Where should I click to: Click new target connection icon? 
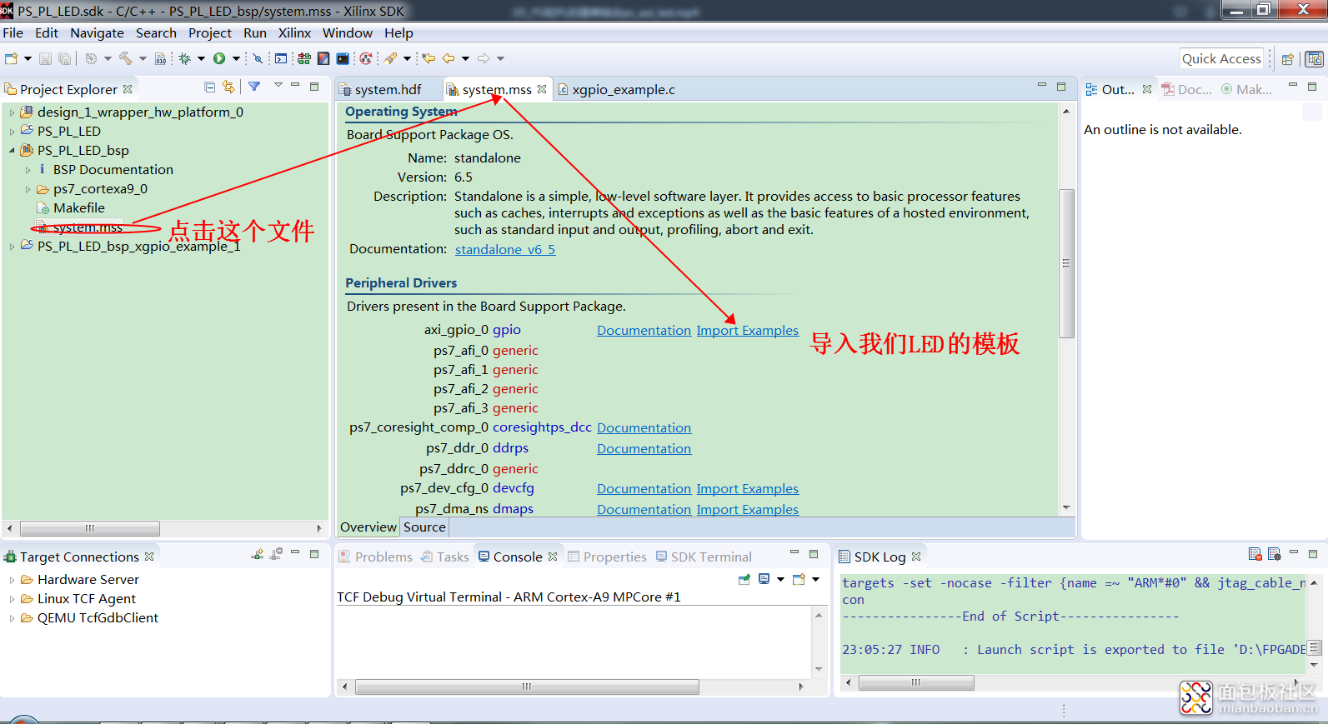coord(258,554)
